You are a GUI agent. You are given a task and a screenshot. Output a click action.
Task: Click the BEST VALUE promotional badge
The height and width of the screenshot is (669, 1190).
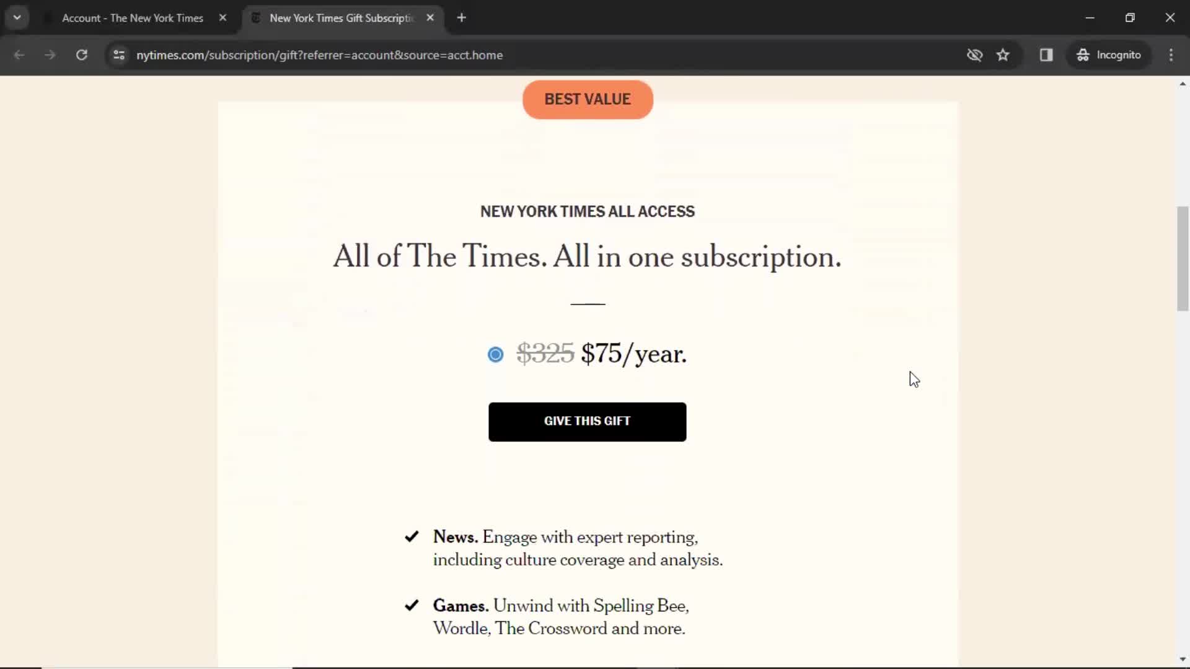click(x=587, y=99)
